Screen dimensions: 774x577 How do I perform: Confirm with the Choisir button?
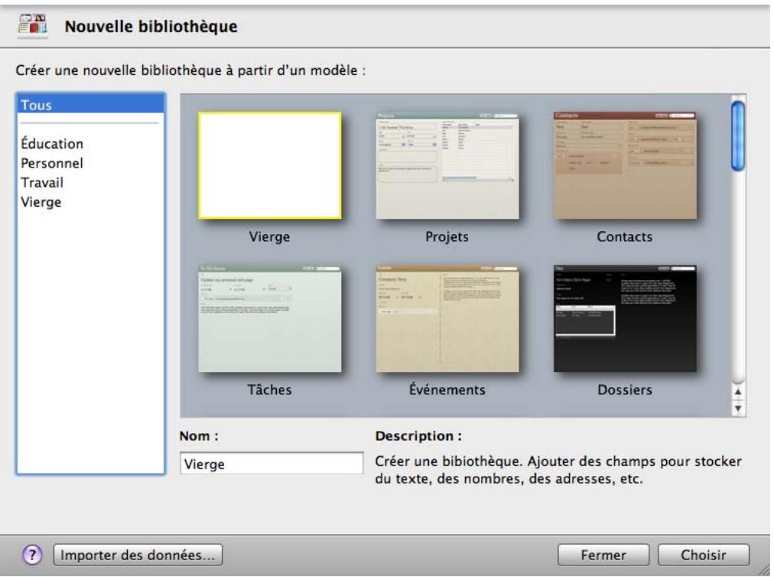[704, 555]
